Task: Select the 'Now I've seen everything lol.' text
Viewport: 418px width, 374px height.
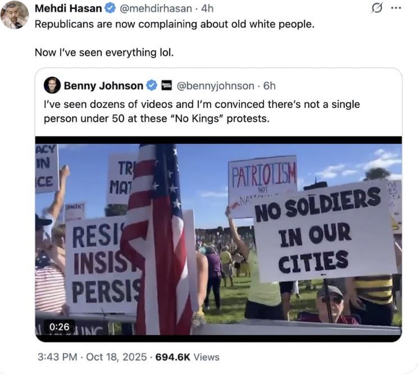Action: click(104, 52)
